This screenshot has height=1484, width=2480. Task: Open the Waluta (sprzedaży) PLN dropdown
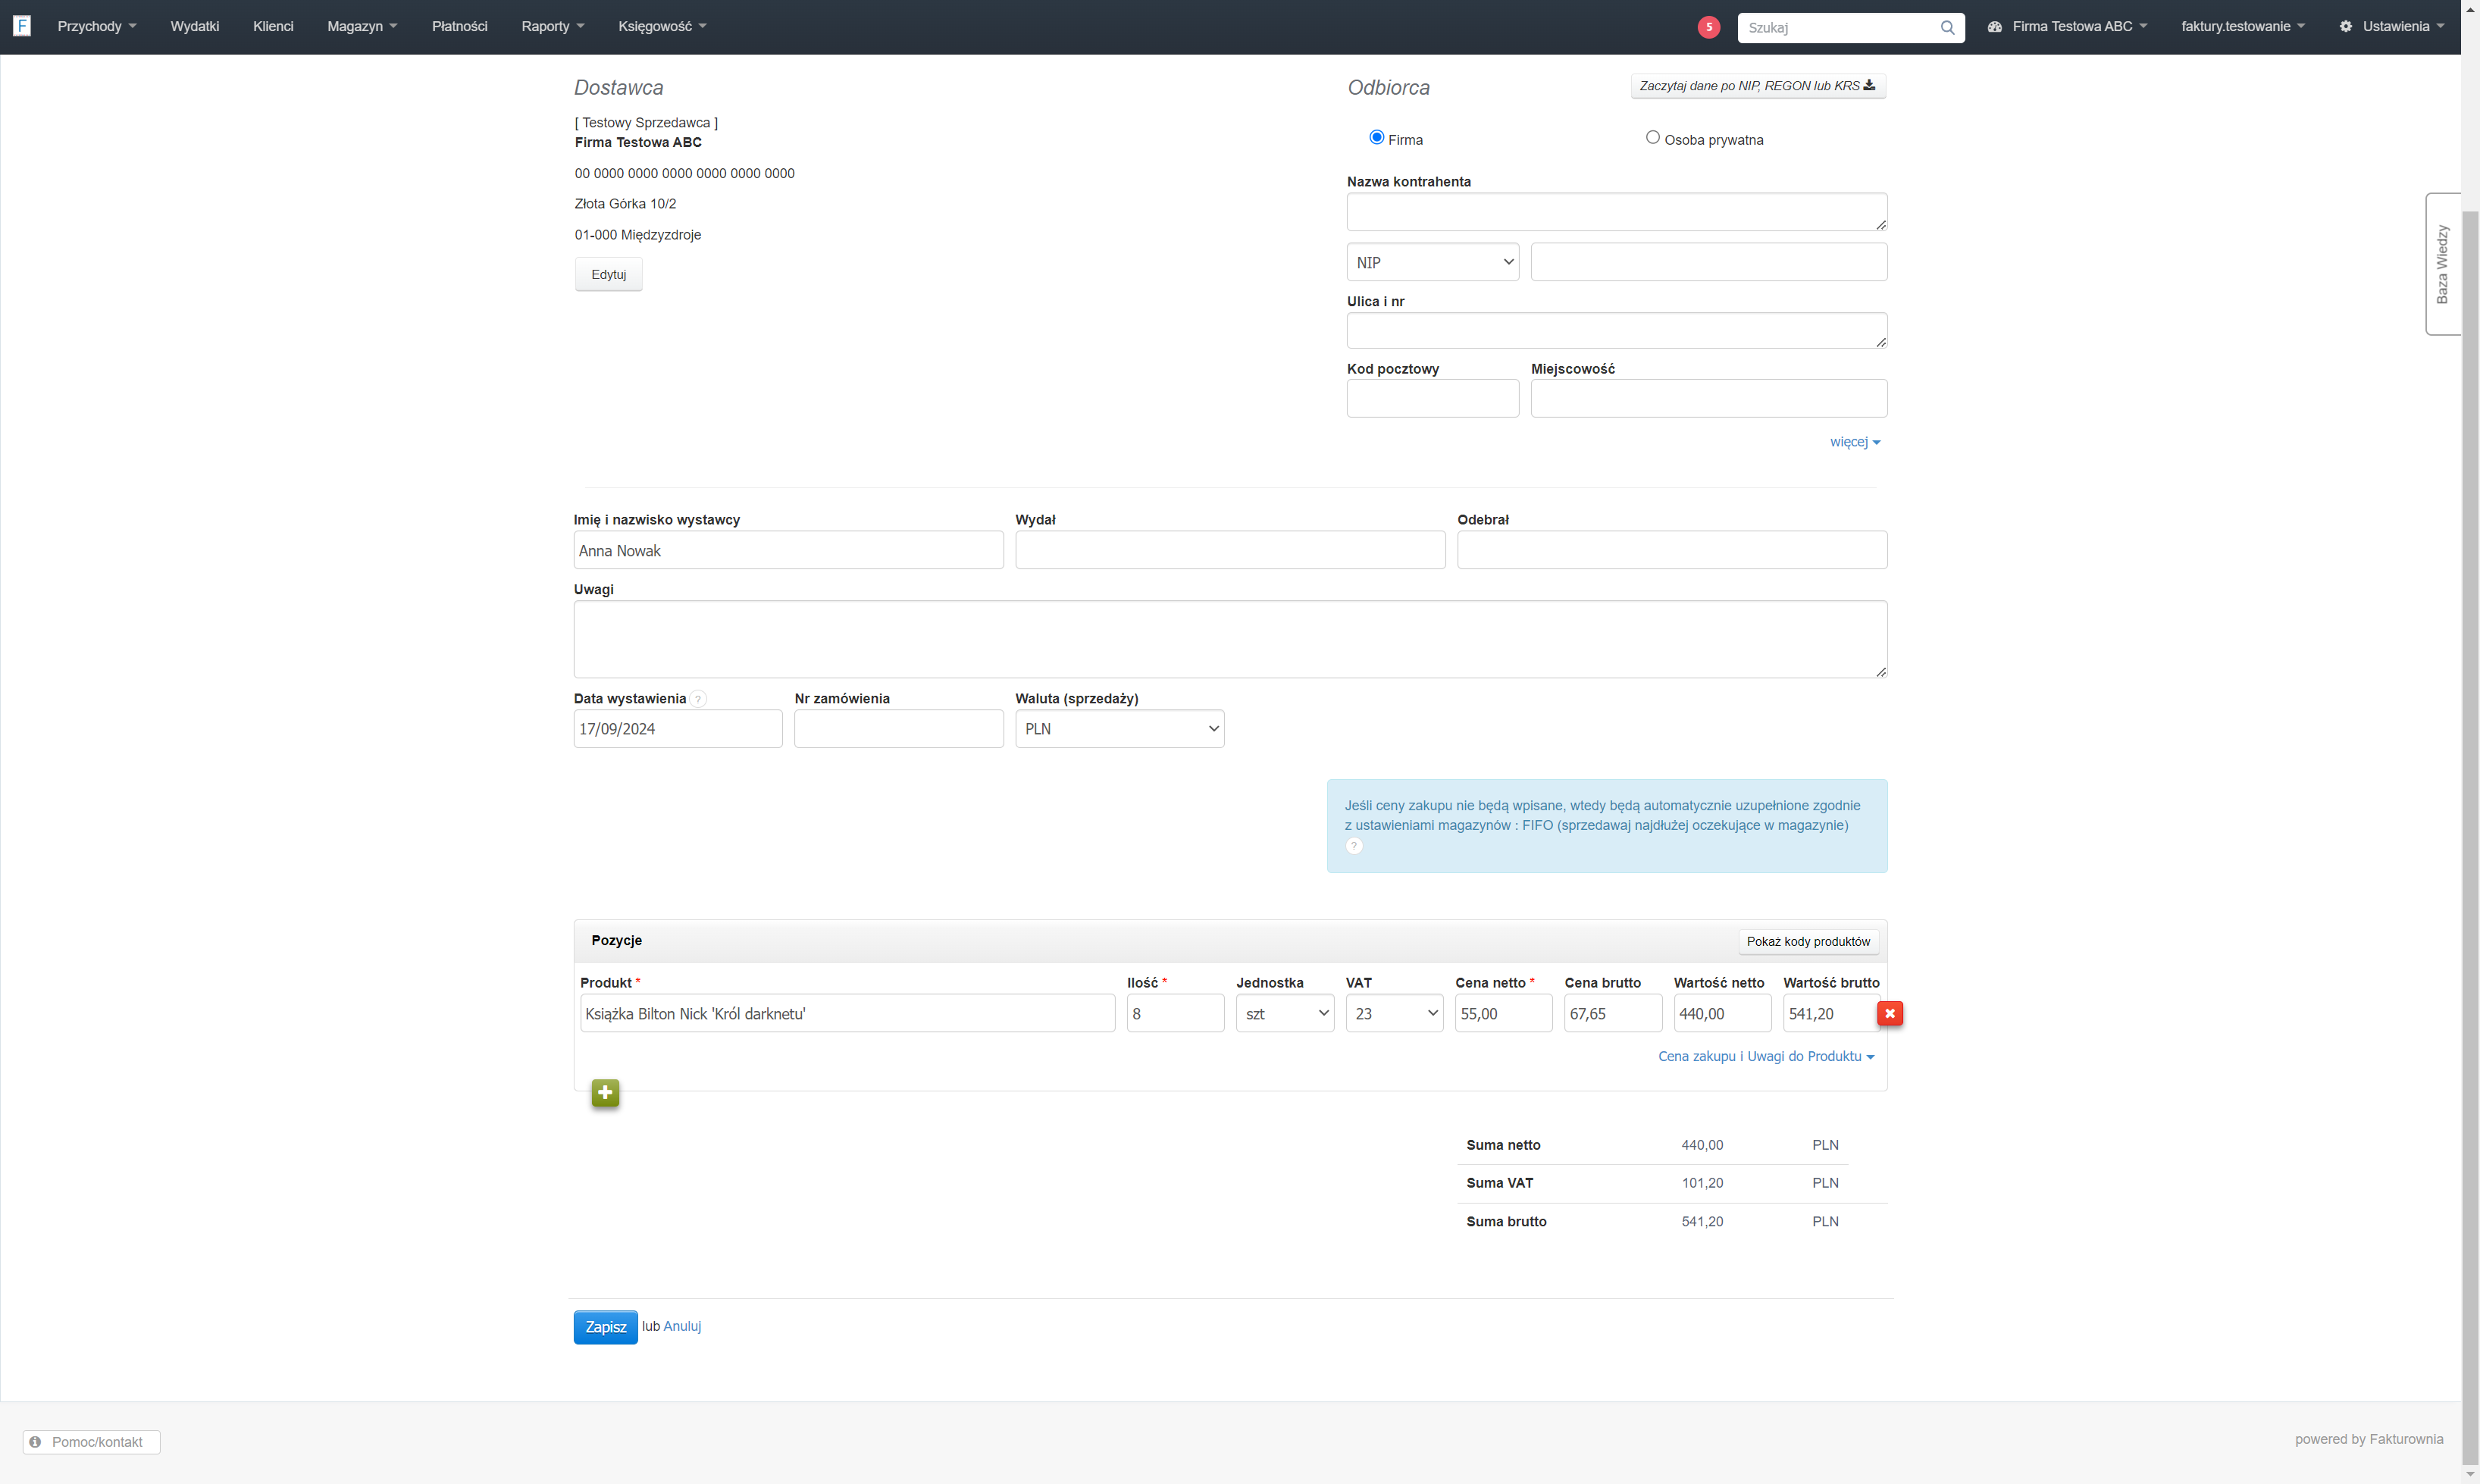[x=1119, y=729]
